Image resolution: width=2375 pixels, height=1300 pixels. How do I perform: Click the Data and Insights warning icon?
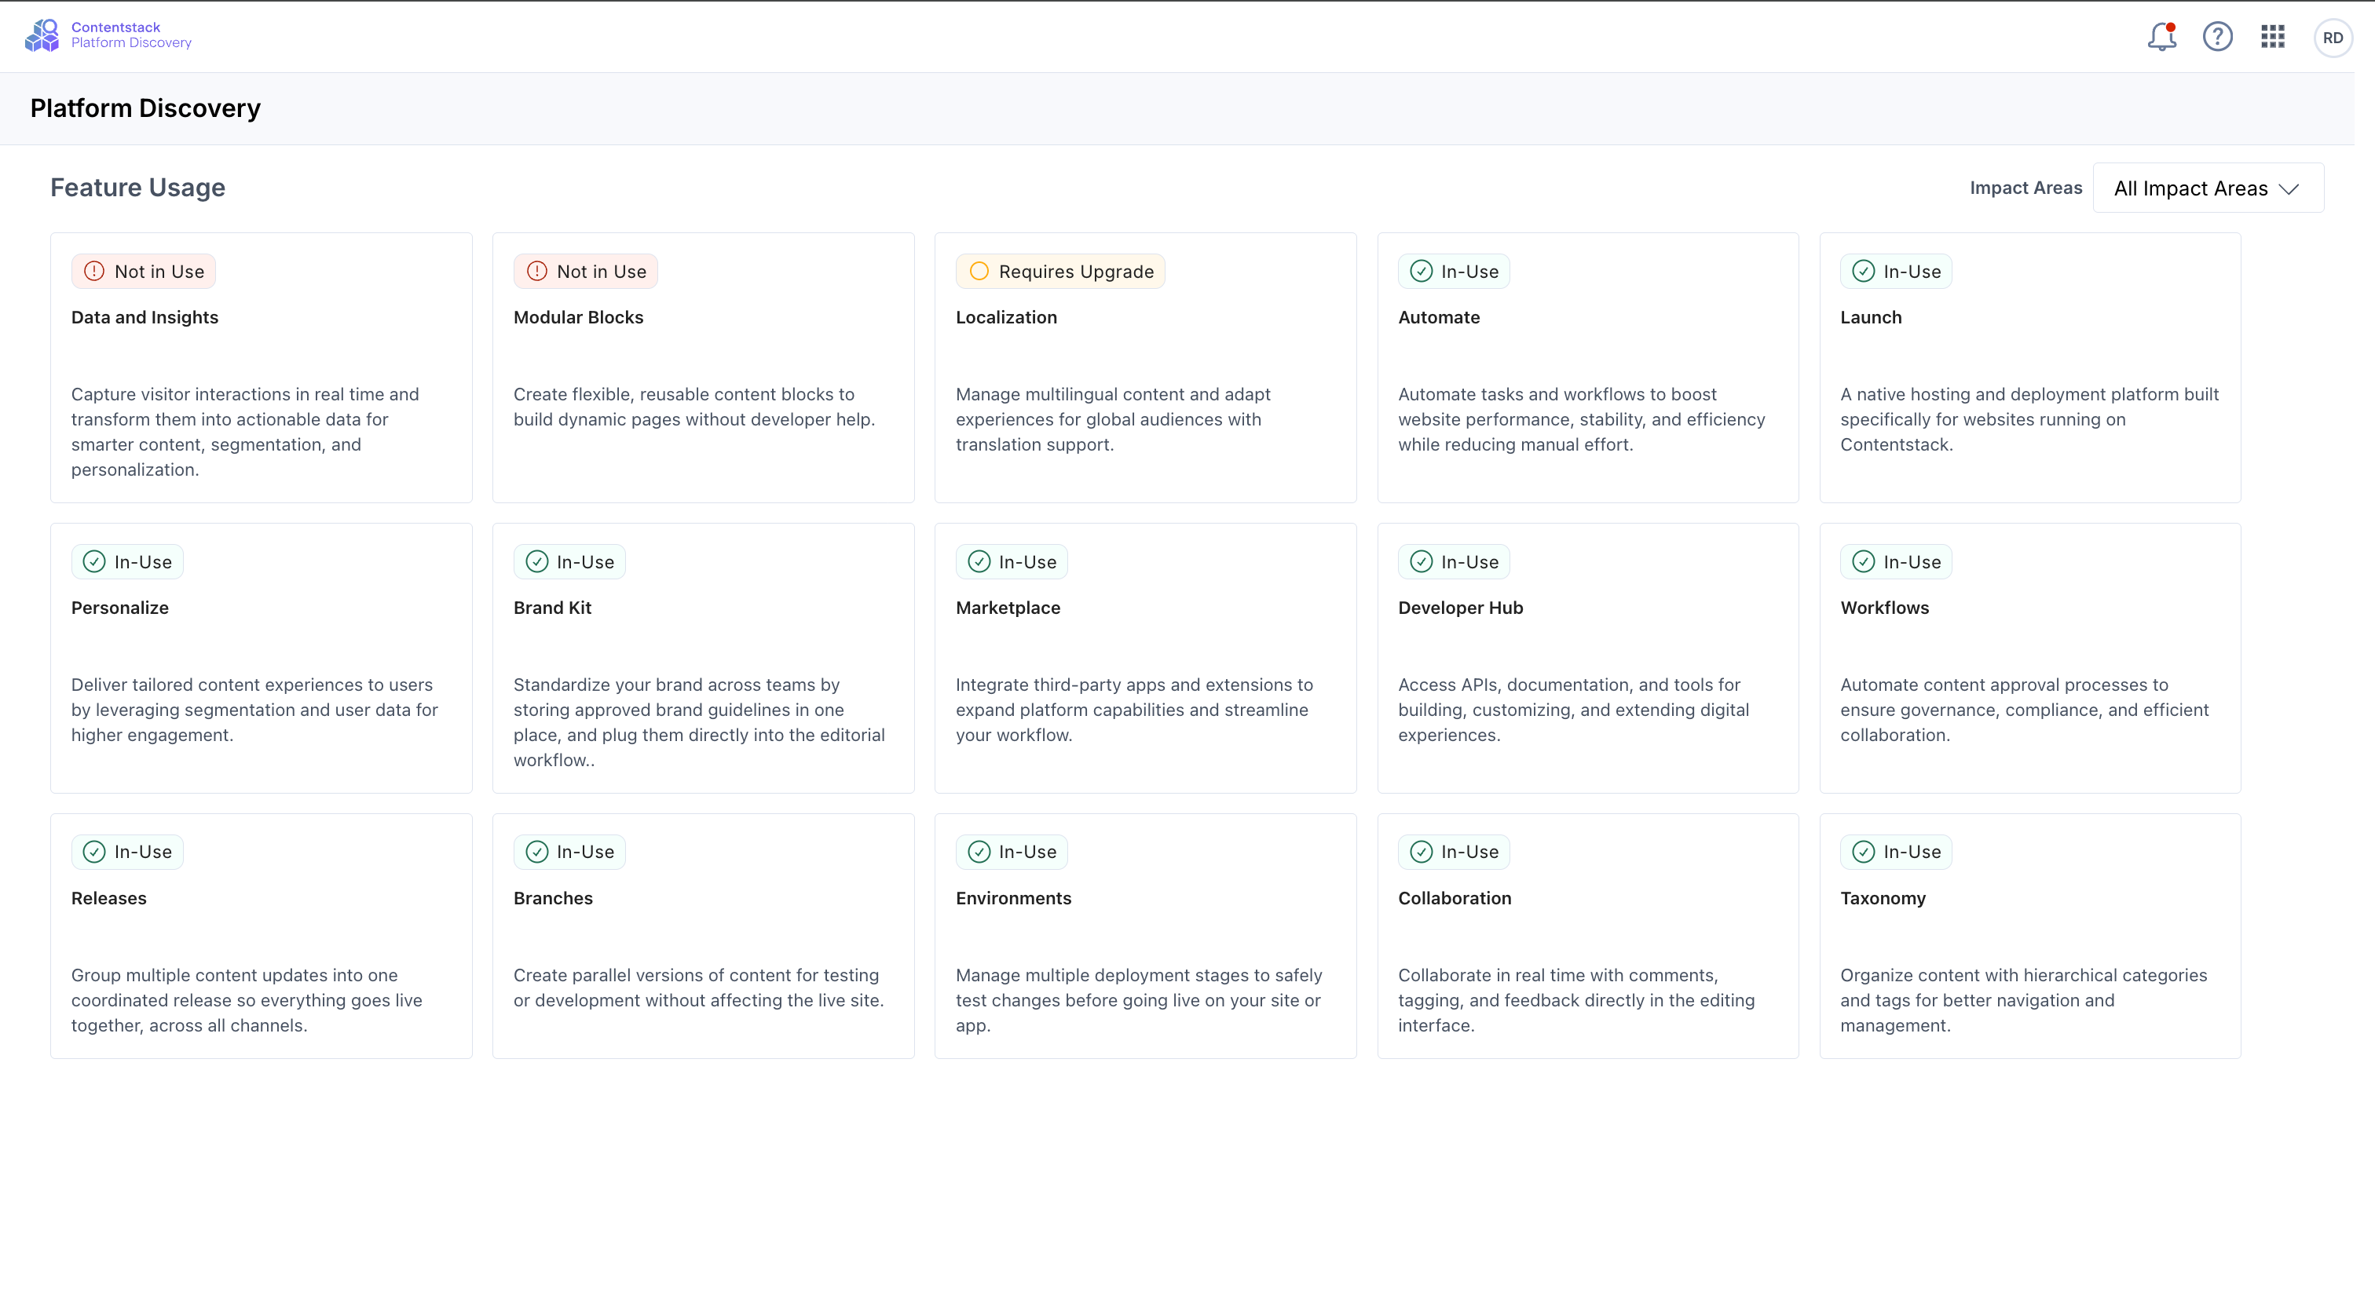(x=94, y=271)
